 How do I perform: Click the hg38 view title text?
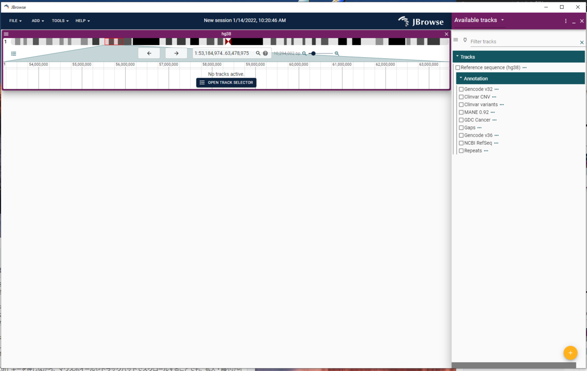click(226, 34)
